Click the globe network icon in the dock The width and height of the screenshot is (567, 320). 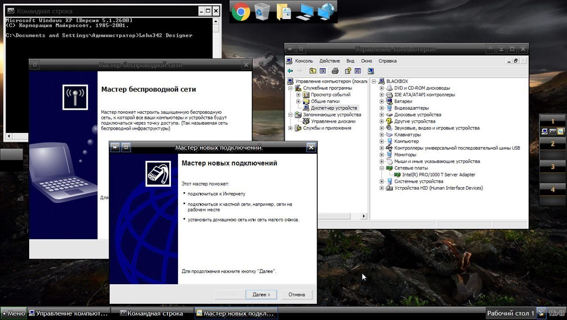pyautogui.click(x=326, y=12)
